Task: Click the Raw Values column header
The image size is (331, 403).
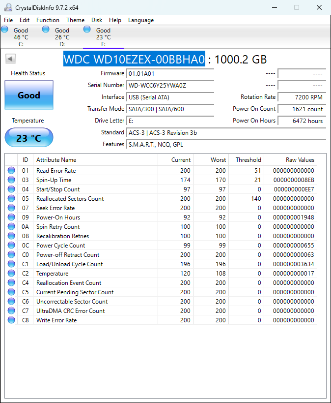Action: coord(291,160)
